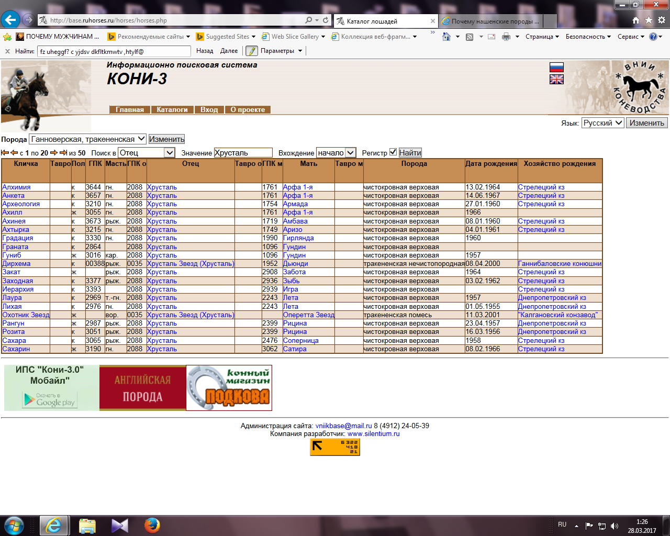Click the Значение input field
Screen dimensions: 670x536
click(243, 153)
